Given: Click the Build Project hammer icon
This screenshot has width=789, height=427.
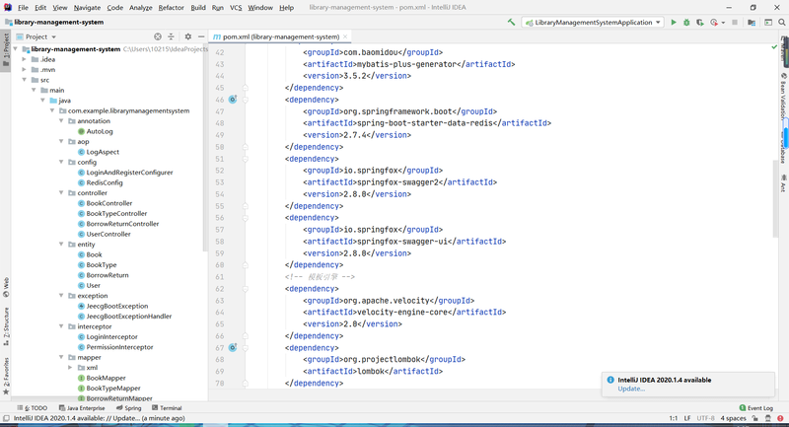Looking at the screenshot, I should (511, 22).
